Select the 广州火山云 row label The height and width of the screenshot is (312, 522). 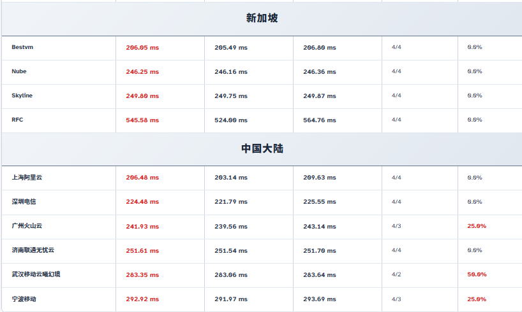(x=27, y=226)
